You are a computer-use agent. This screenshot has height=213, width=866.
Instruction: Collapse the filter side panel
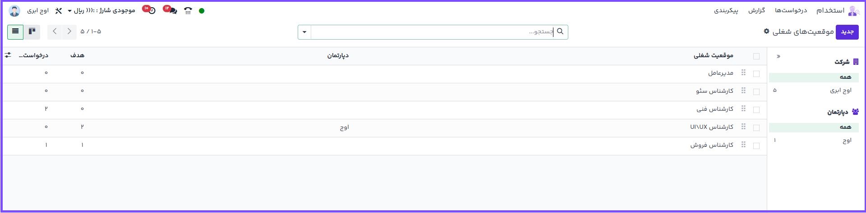pyautogui.click(x=778, y=56)
